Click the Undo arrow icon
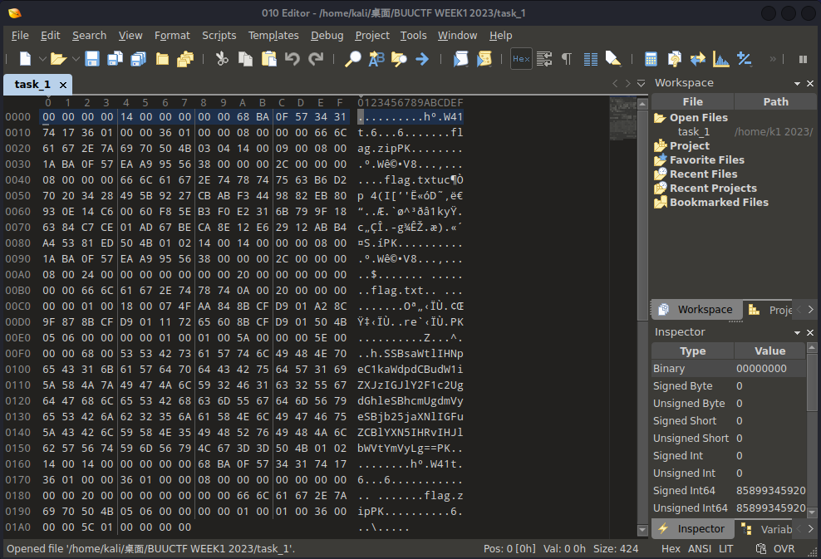This screenshot has width=821, height=559. tap(293, 59)
